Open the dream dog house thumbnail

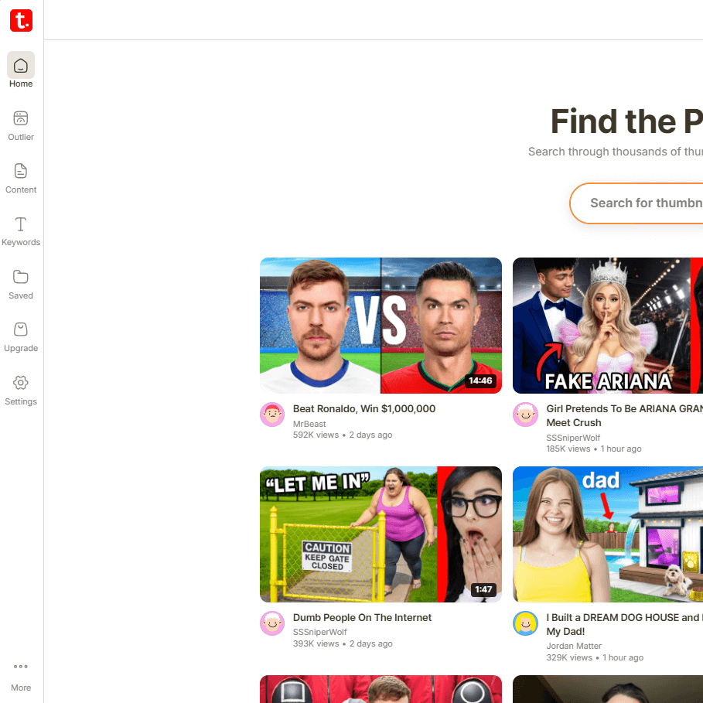tap(607, 534)
